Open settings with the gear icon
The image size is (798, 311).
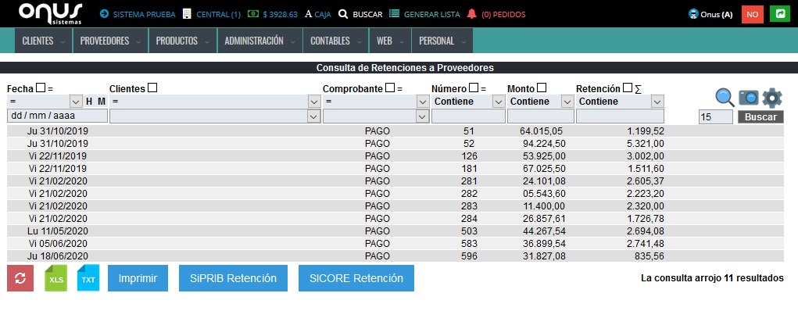771,98
